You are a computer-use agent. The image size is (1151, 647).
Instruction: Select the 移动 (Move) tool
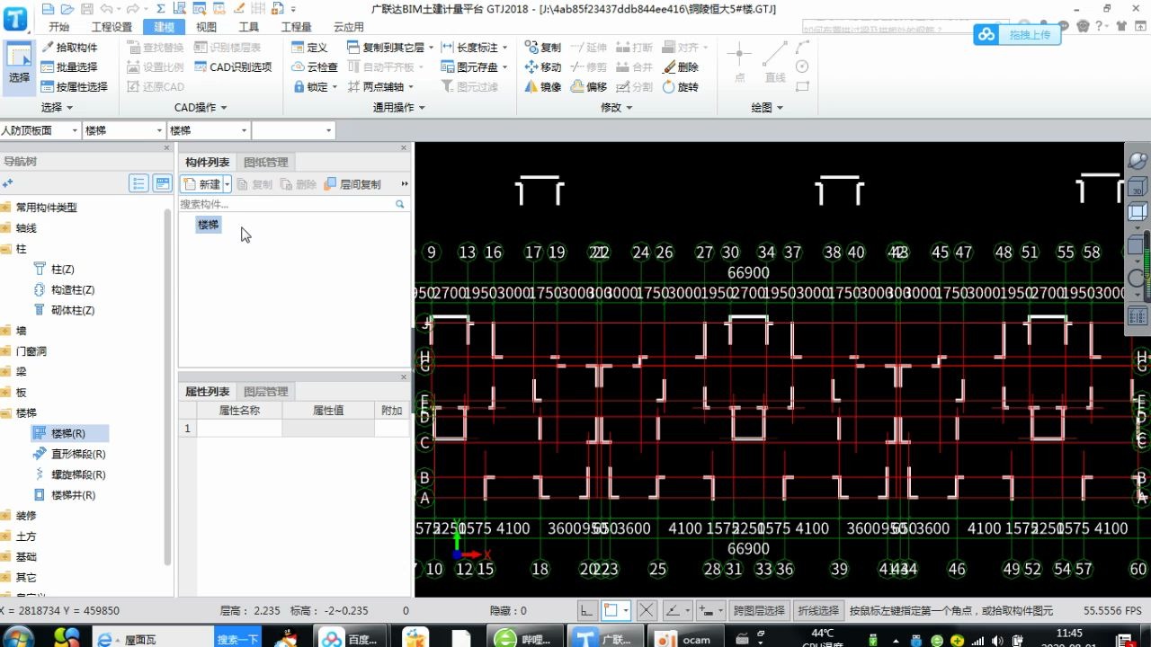[543, 66]
